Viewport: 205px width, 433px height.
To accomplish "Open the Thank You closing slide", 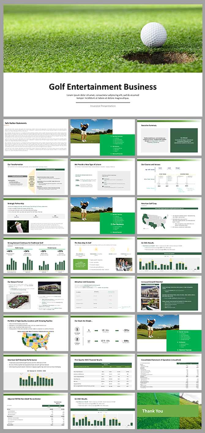I will (169, 411).
